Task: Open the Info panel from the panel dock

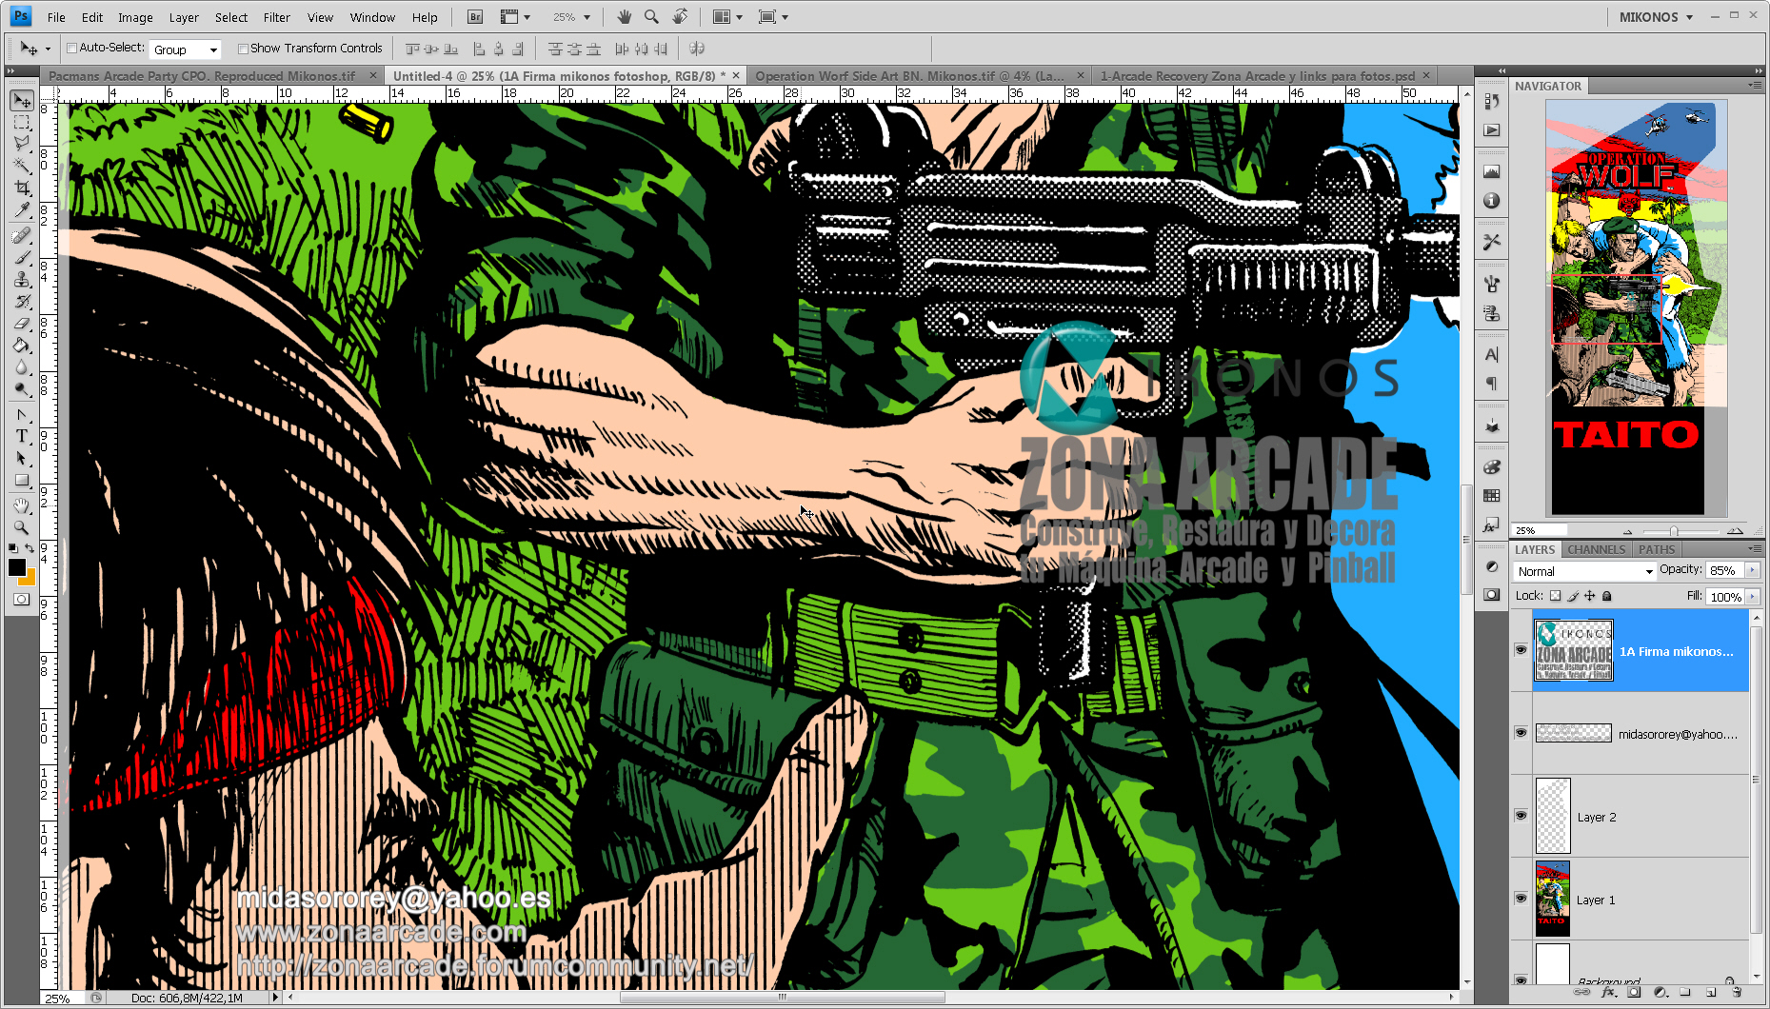Action: (1492, 201)
